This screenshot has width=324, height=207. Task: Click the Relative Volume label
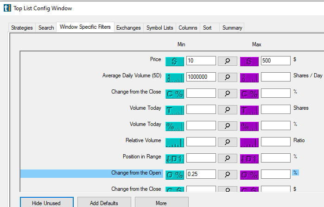(143, 140)
